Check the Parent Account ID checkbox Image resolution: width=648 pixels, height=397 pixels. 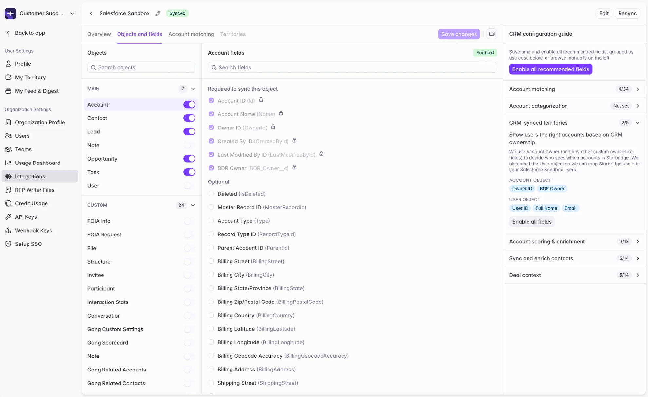pos(211,248)
